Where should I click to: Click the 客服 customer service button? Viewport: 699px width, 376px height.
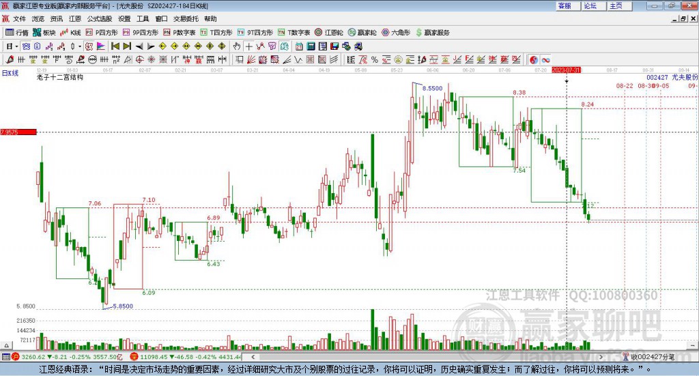(569, 5)
